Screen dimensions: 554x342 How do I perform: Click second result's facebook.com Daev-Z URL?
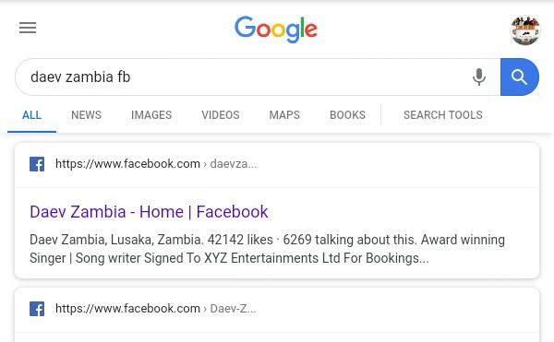point(155,309)
